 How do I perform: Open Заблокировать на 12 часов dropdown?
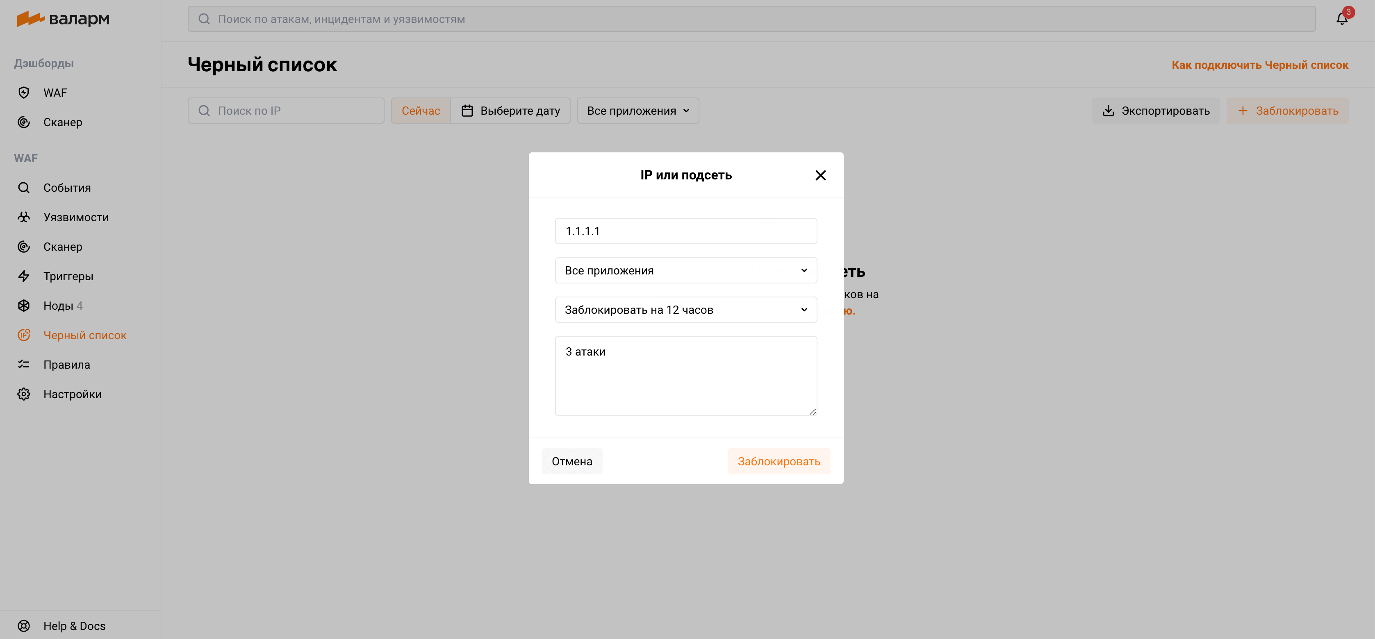click(686, 310)
